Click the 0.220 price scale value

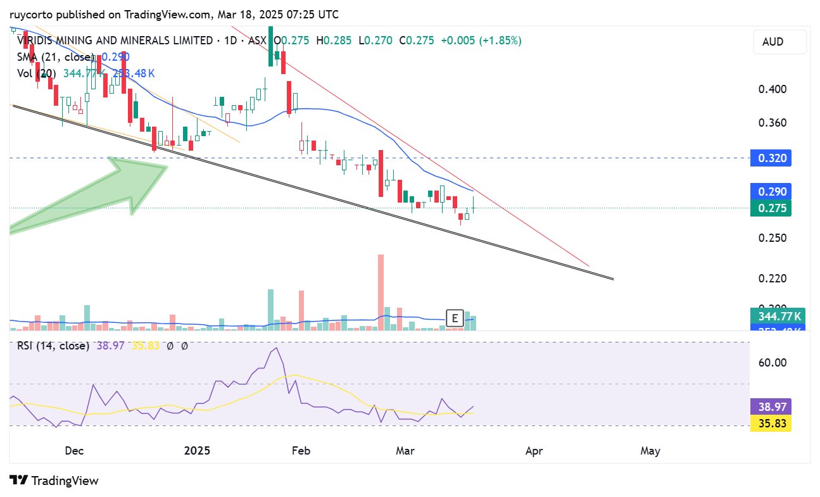[x=773, y=279]
